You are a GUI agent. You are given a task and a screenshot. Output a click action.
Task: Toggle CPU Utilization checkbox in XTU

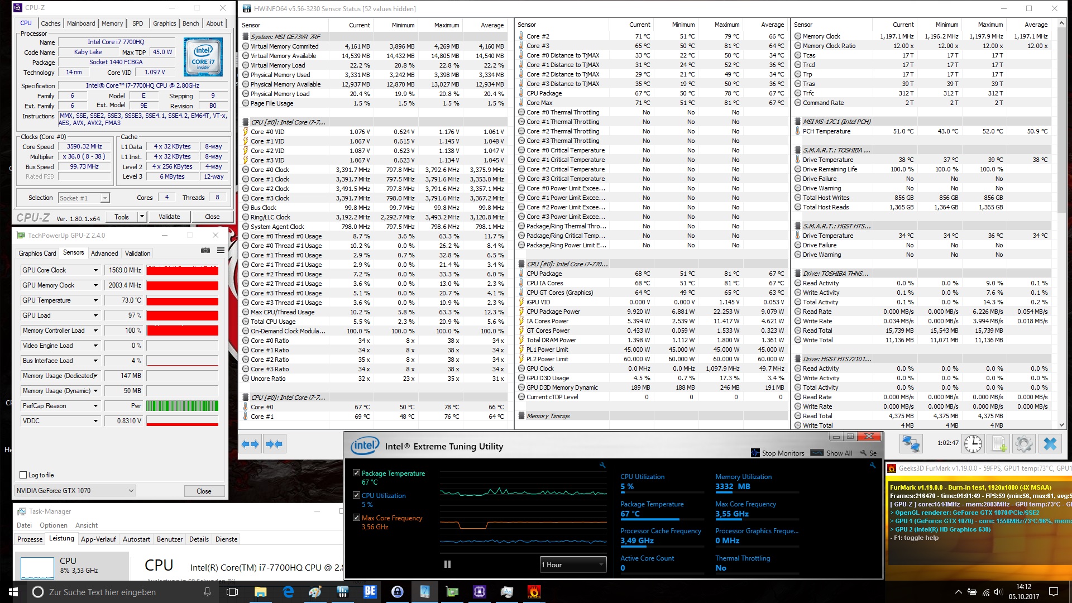coord(356,495)
